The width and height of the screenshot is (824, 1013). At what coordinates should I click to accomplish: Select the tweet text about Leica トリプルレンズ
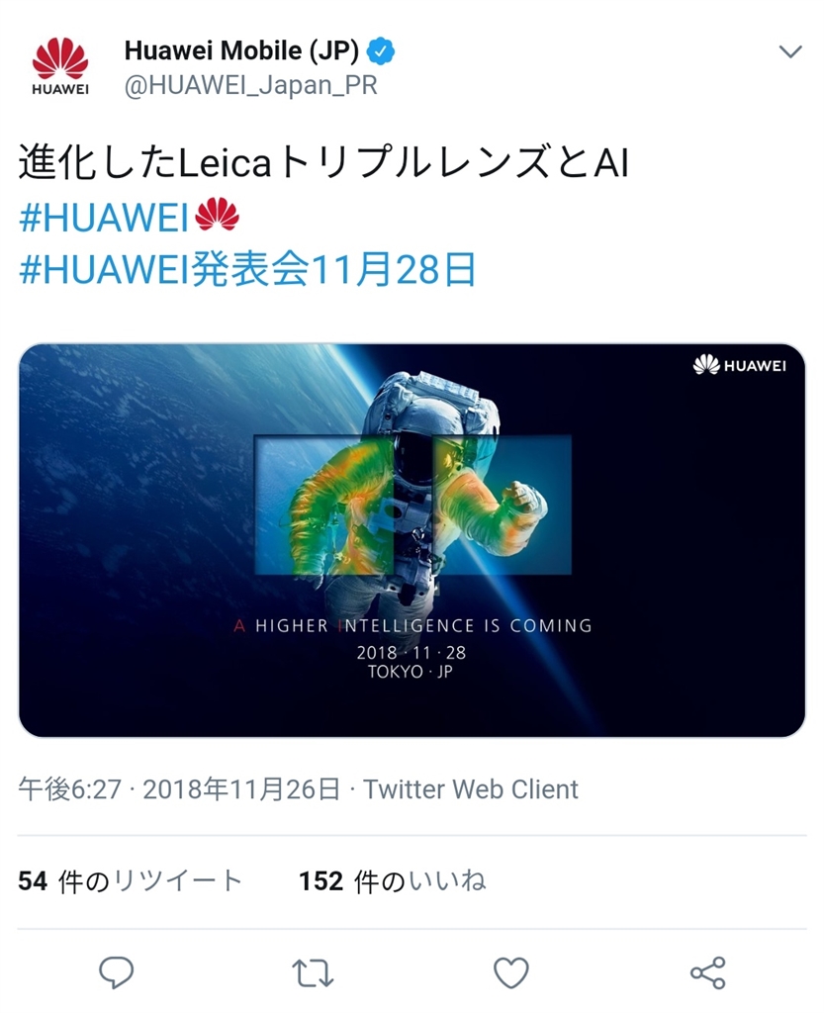[322, 161]
